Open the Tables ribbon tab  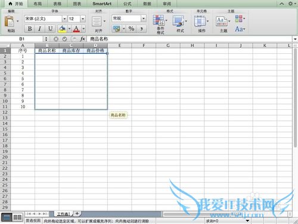coord(57,4)
